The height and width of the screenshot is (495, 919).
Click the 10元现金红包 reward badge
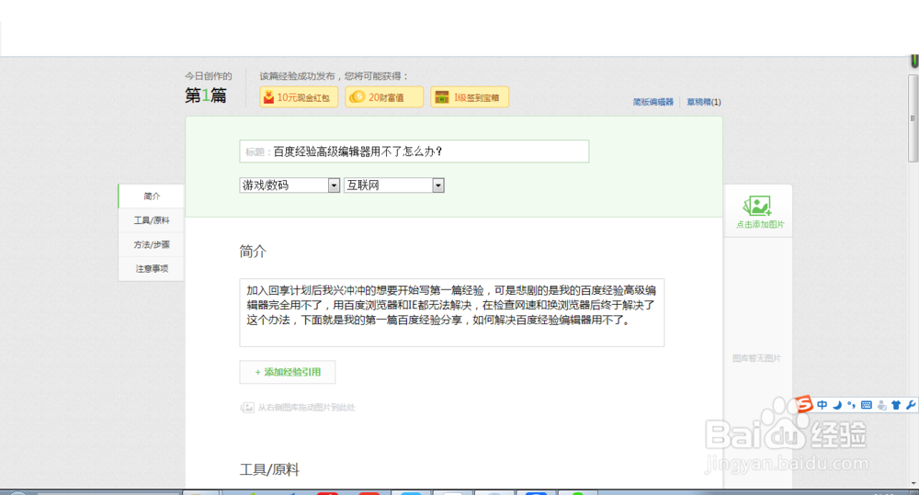click(x=299, y=97)
